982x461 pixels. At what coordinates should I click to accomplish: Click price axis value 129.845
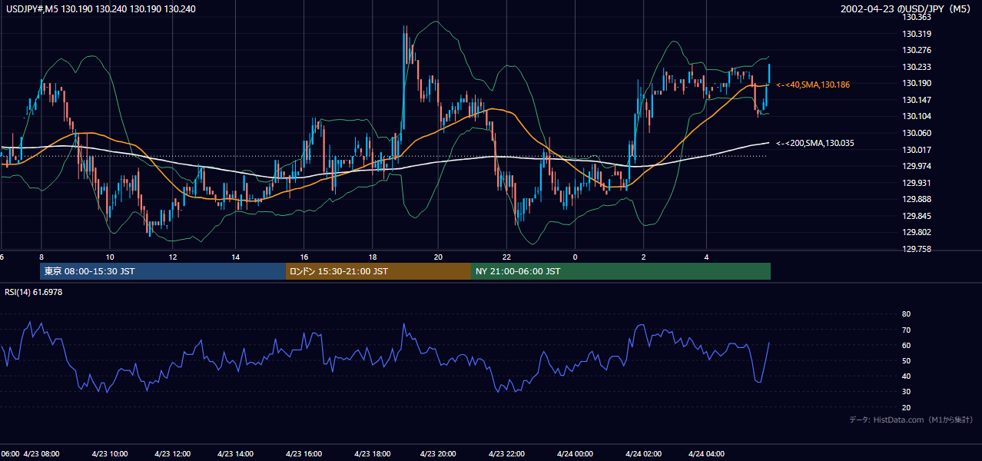click(916, 216)
